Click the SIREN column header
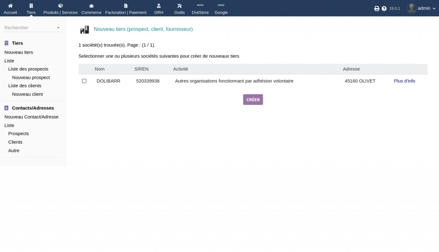Viewport: 439px width, 252px height. (141, 69)
